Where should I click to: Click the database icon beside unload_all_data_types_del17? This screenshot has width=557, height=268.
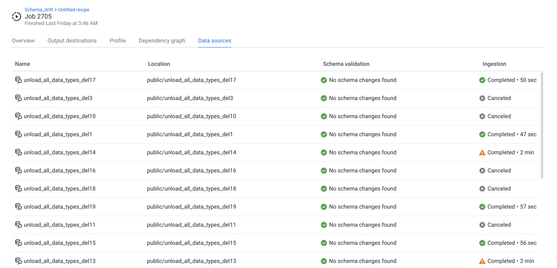(x=19, y=80)
